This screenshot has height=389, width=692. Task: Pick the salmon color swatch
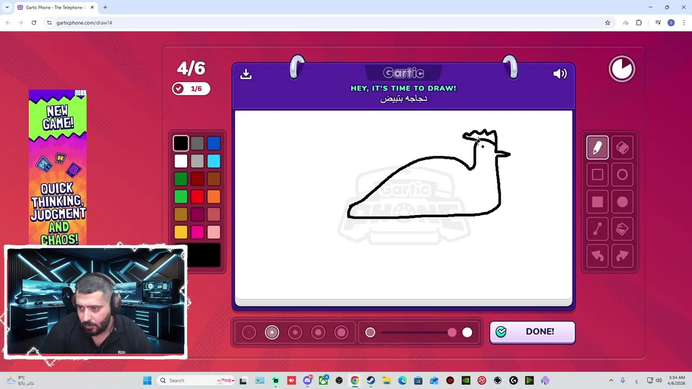214,214
